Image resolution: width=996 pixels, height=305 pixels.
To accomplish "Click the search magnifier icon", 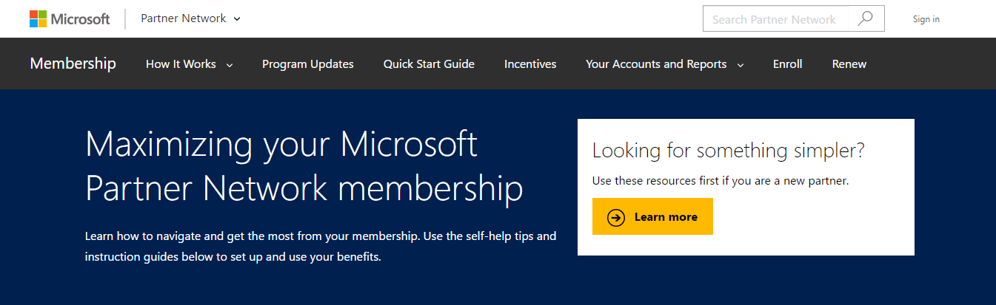I will click(x=865, y=19).
